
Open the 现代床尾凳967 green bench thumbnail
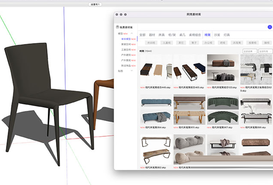[222, 109]
